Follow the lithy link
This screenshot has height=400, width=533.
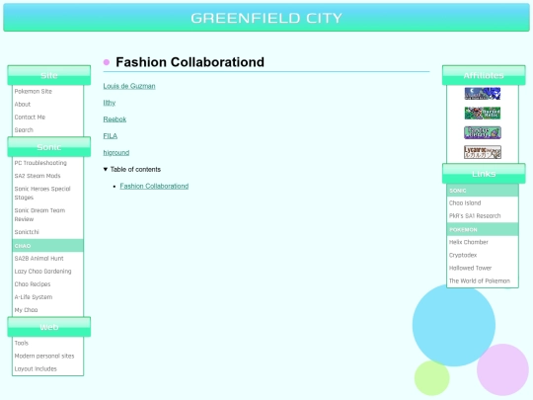(x=110, y=103)
